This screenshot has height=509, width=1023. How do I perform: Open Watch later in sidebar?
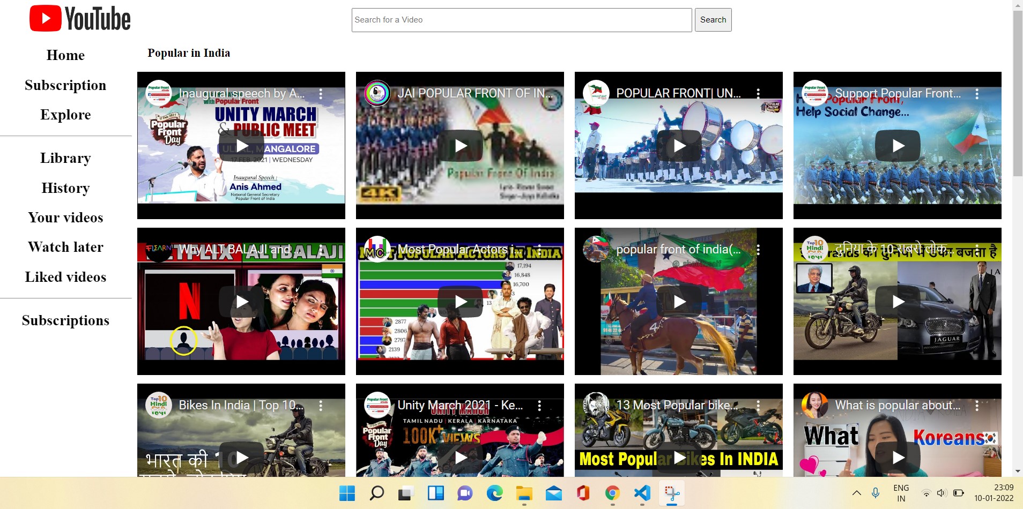65,247
